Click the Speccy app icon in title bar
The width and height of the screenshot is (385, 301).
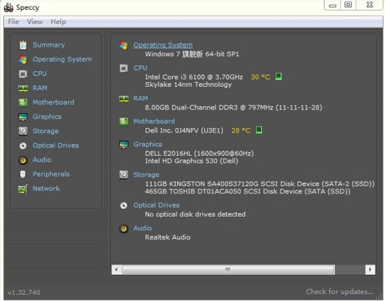point(9,7)
